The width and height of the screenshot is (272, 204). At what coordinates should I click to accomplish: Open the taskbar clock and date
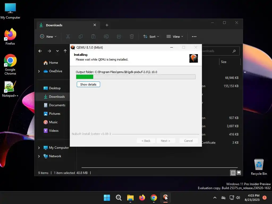pos(252,198)
